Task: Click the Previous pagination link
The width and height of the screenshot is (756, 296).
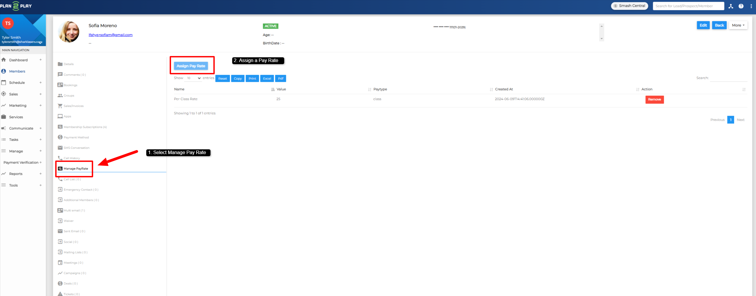Action: (717, 120)
